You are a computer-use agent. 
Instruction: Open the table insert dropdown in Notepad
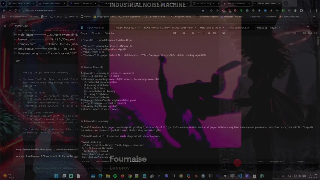[215, 33]
